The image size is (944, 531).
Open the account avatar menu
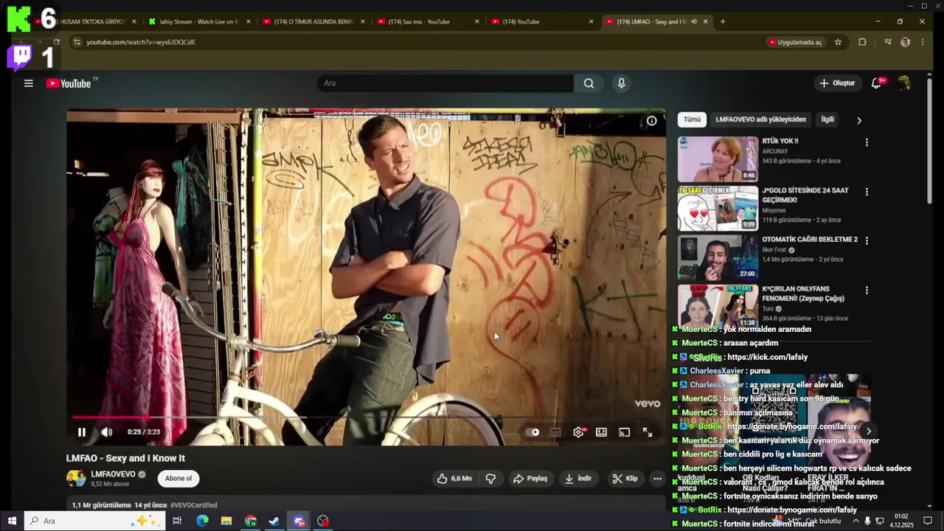coord(904,83)
